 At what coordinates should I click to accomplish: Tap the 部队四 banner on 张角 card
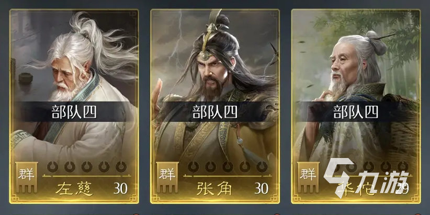tap(214, 112)
